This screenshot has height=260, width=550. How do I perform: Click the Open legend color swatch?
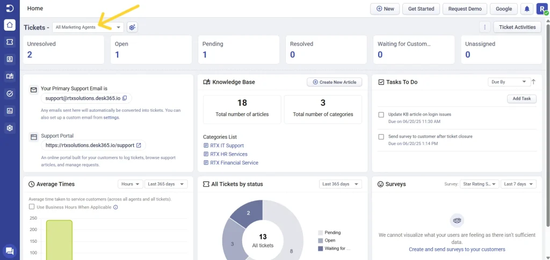click(320, 241)
